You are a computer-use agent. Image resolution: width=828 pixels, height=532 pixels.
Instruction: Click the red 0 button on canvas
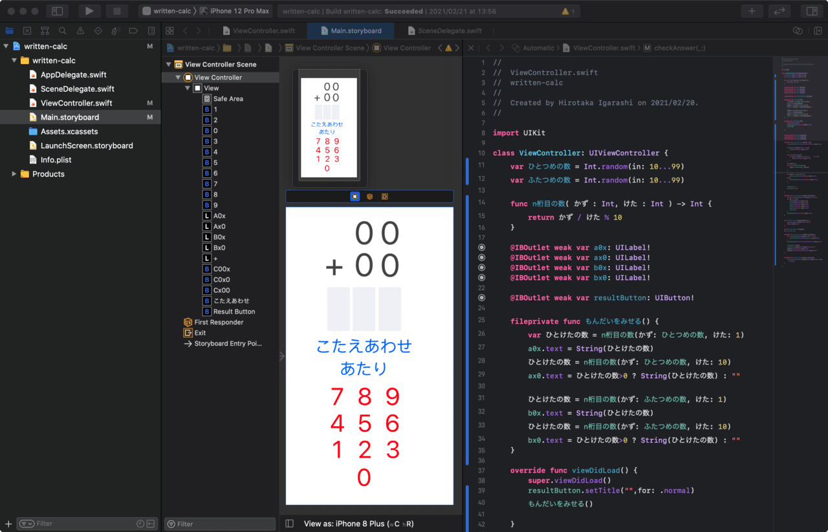(x=364, y=478)
